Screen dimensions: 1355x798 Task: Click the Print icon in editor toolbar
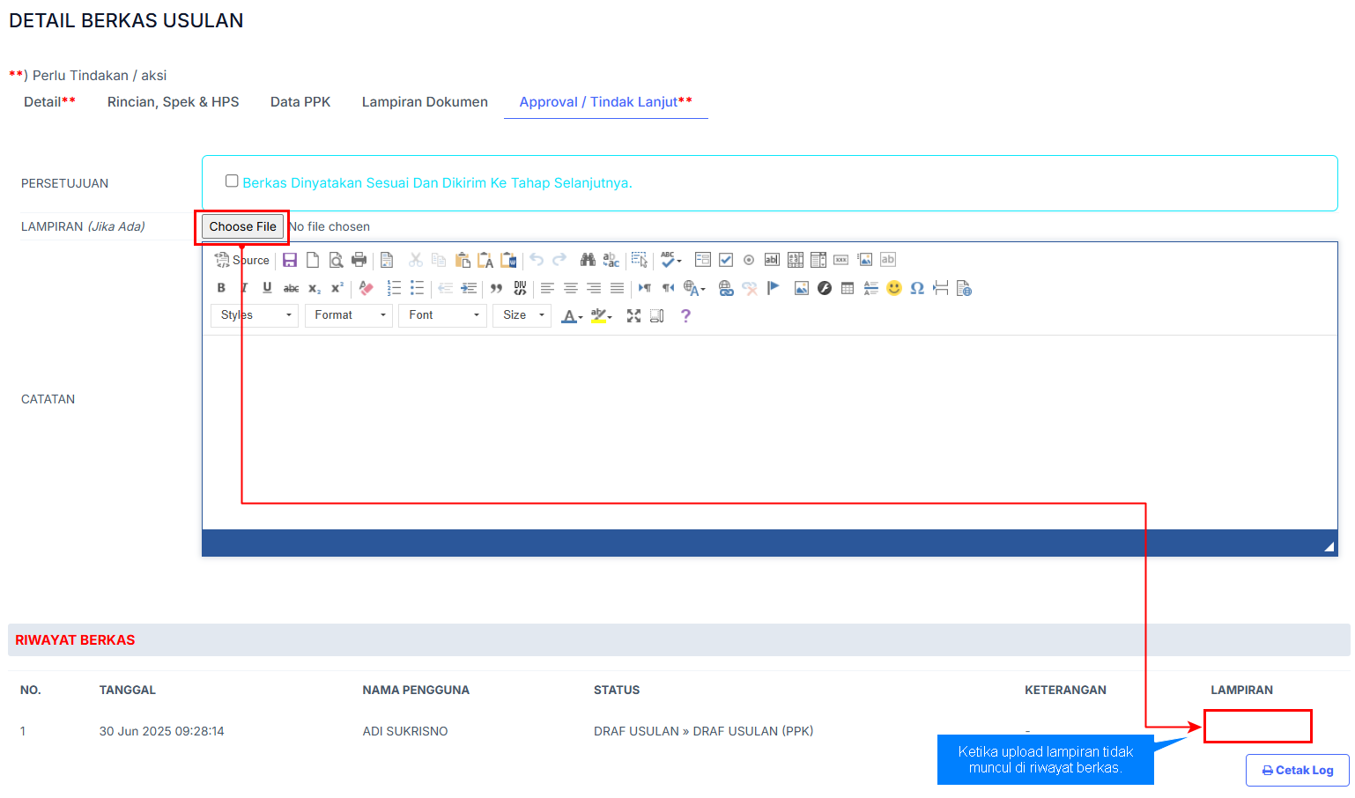pos(359,260)
